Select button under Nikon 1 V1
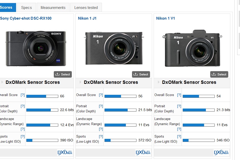This screenshot has width=240, height=160. pos(219,74)
